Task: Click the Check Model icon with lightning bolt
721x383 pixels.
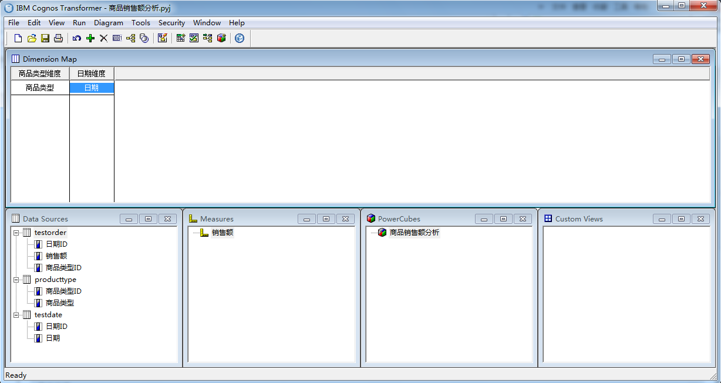Action: (x=163, y=38)
